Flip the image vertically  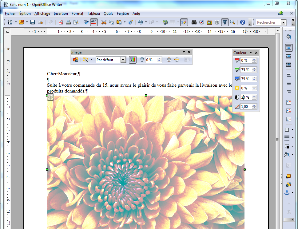point(177,60)
